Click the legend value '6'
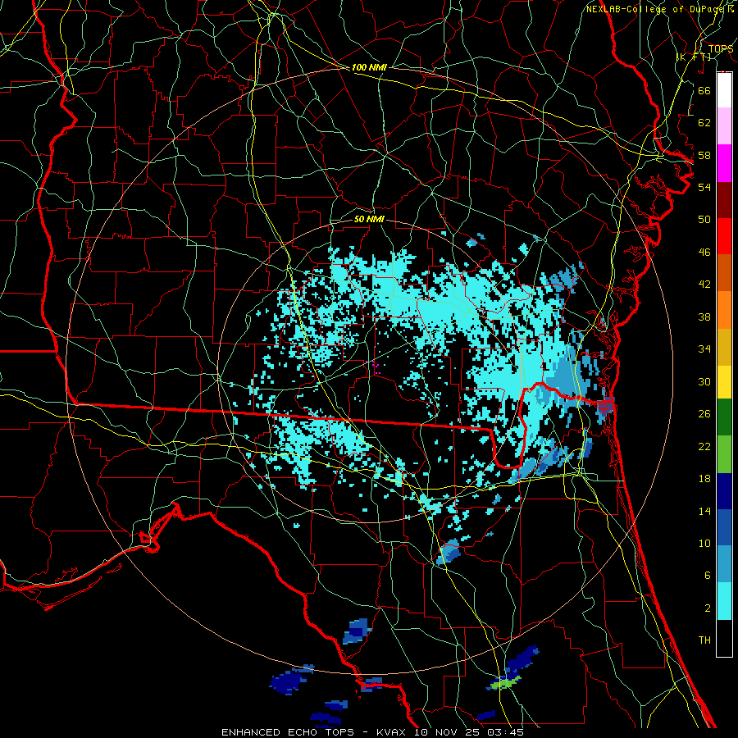The height and width of the screenshot is (738, 738). 707,575
